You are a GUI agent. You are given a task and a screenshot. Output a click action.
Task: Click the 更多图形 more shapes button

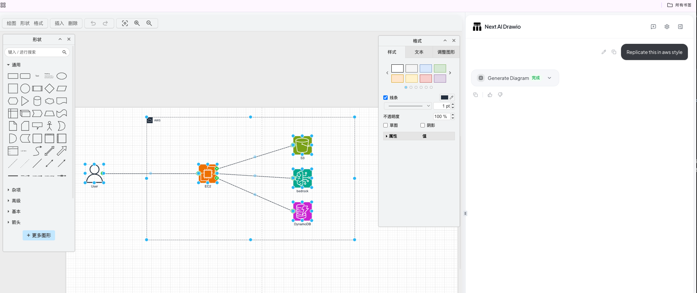(x=39, y=235)
